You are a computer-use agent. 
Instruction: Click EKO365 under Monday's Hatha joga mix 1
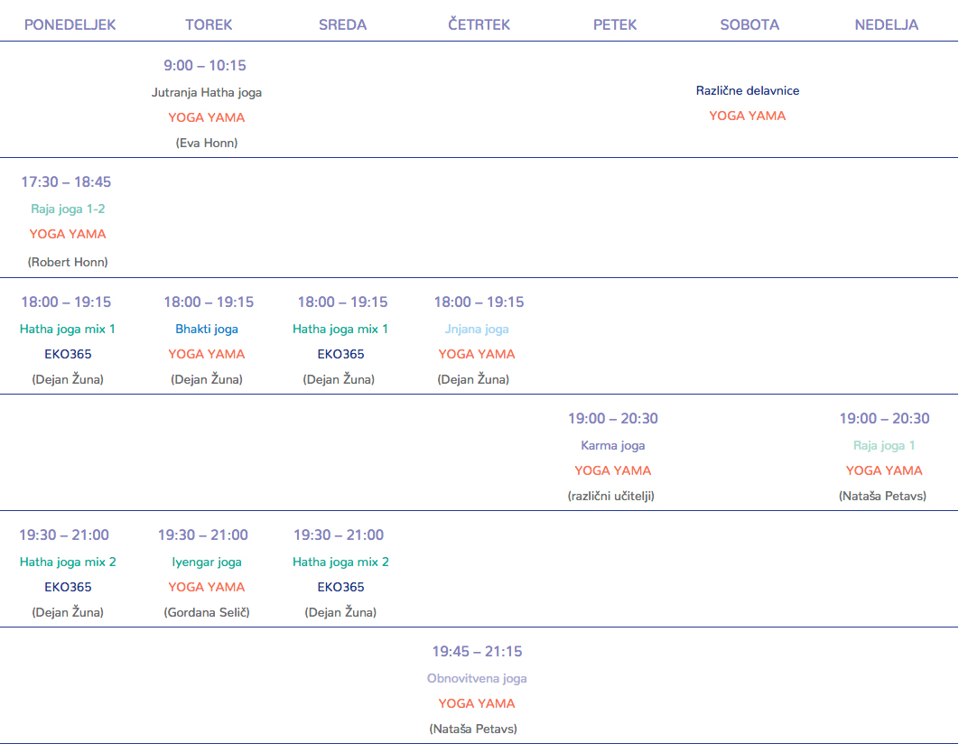68,354
